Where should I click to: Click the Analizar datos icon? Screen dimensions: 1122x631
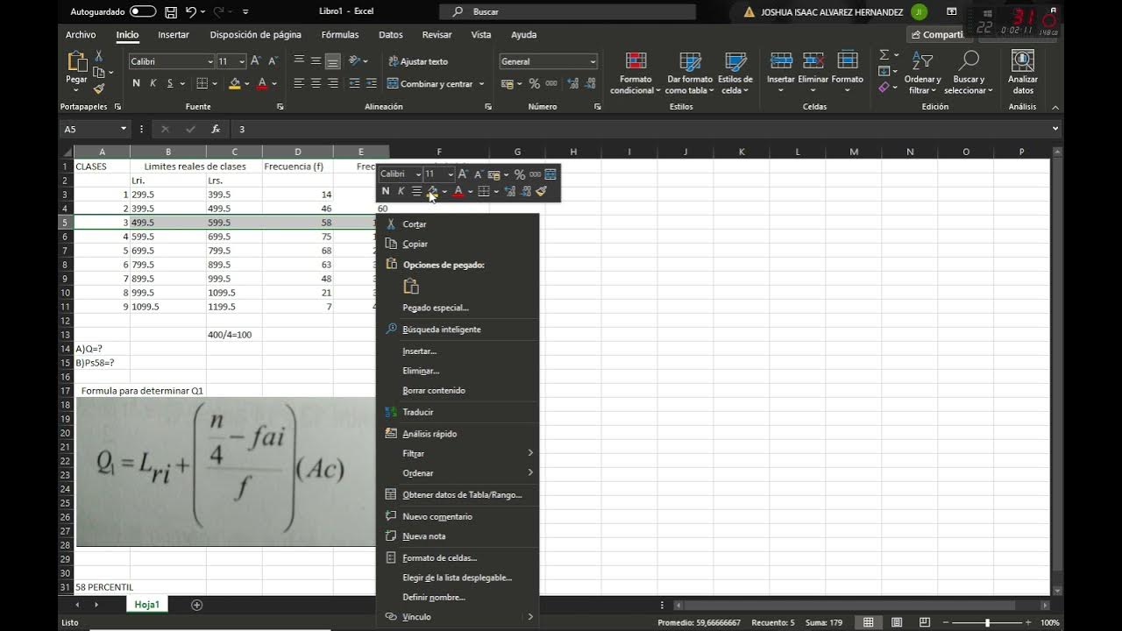point(1023,60)
